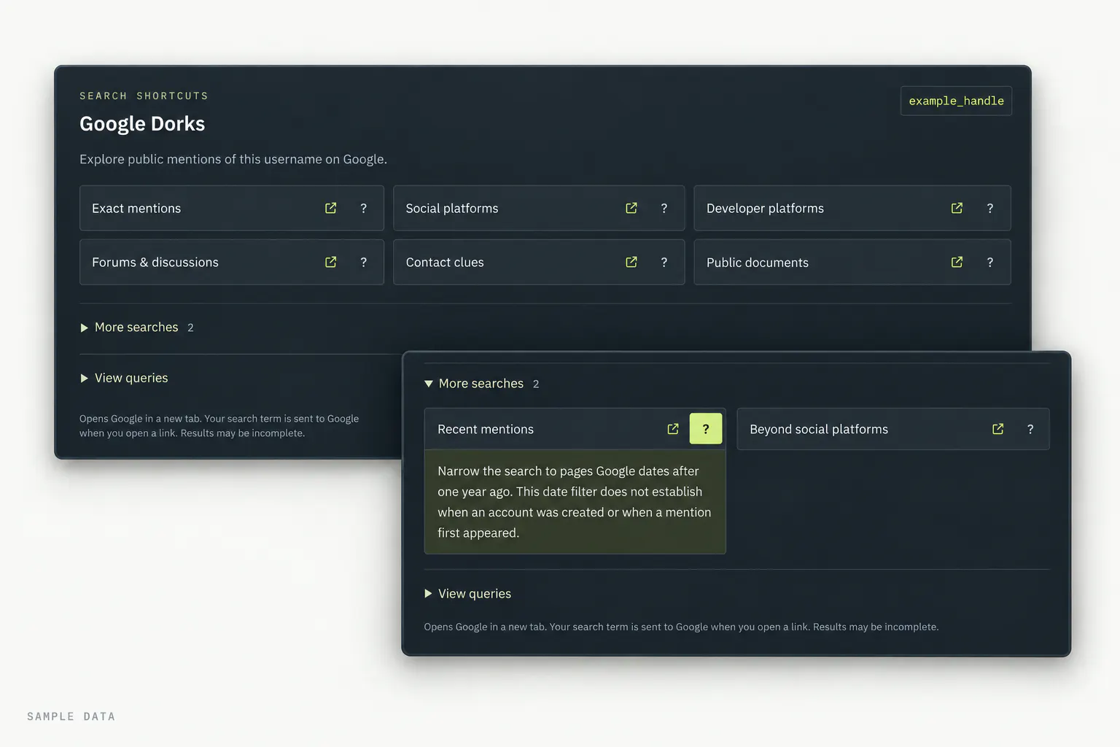Open Developer platforms external link icon

[957, 208]
